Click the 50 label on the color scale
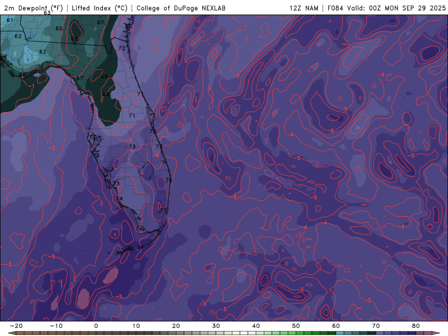The width and height of the screenshot is (448, 336). 296,326
